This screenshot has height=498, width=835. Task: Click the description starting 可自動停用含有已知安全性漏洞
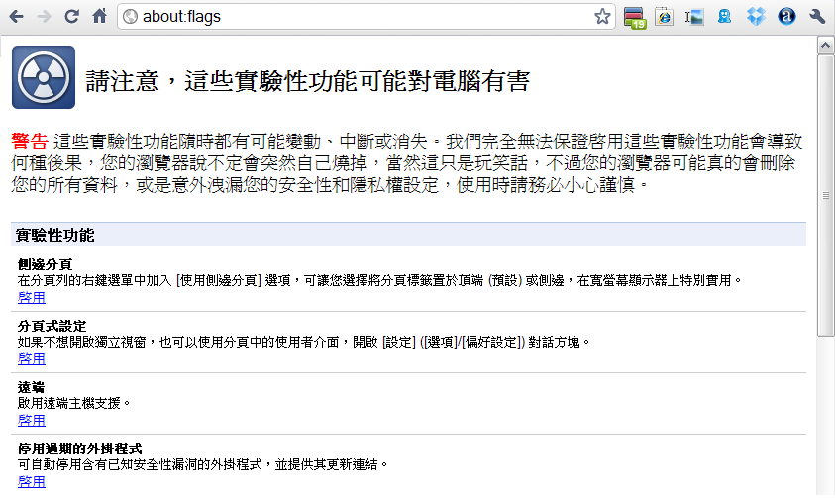point(202,465)
